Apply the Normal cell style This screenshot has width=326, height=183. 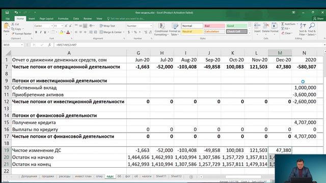(x=192, y=26)
